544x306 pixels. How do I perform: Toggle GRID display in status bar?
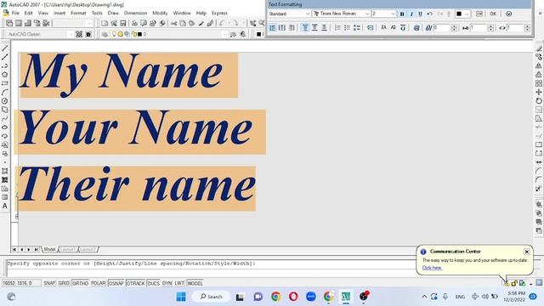click(x=64, y=283)
